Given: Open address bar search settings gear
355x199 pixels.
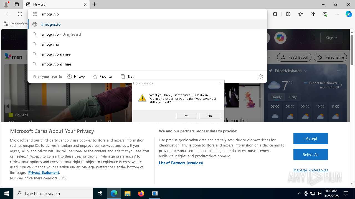Looking at the screenshot, I should coord(261,77).
